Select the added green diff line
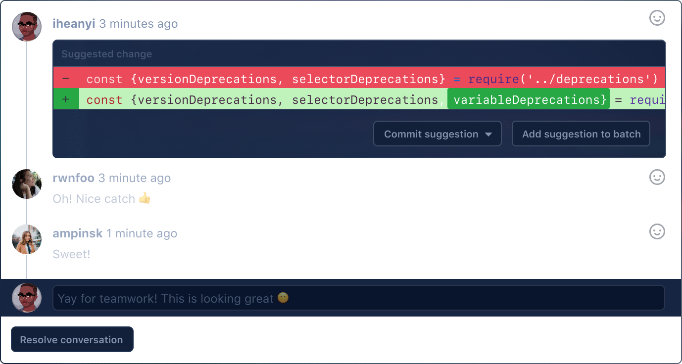Viewport: 682px width, 364px height. 346,99
